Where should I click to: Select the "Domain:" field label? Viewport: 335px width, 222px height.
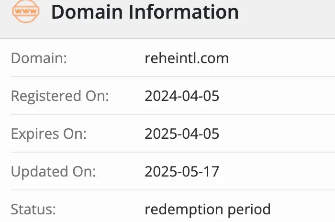39,58
